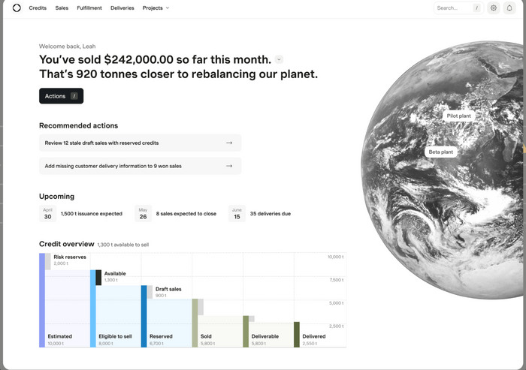Click the Draft sales label in chart

coord(168,289)
